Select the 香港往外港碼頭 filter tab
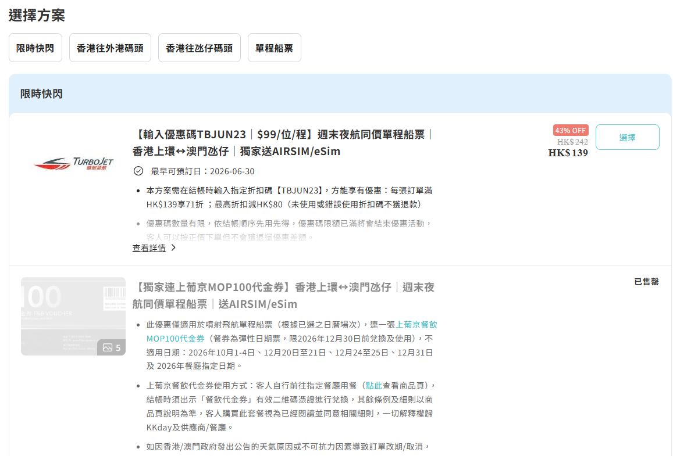This screenshot has height=456, width=673. 110,48
